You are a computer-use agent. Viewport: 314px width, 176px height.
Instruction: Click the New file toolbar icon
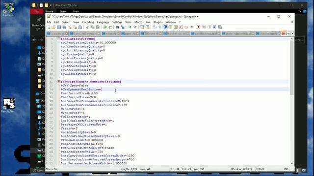[x=49, y=27]
